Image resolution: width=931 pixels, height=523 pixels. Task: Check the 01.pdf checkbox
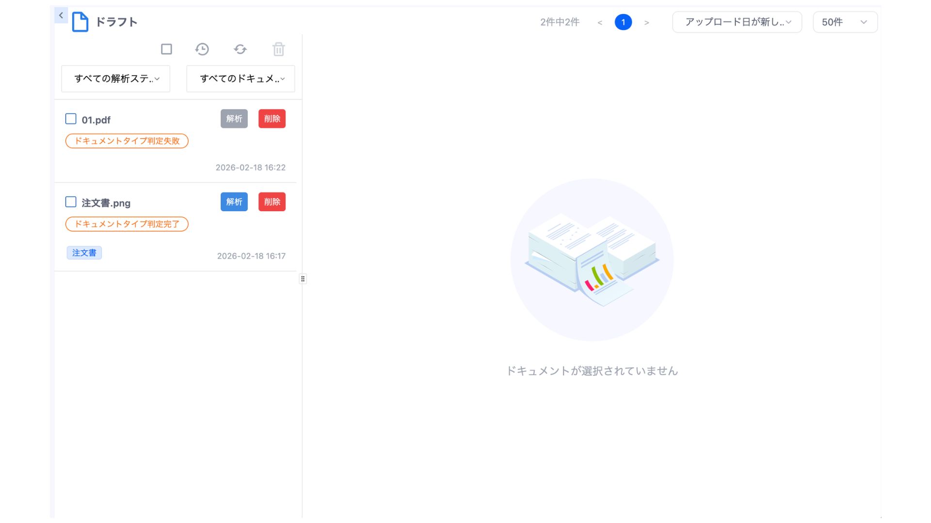point(71,119)
